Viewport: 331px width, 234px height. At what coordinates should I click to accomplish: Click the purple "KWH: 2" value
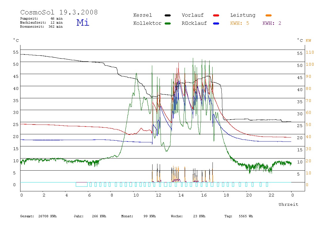tap(272, 23)
